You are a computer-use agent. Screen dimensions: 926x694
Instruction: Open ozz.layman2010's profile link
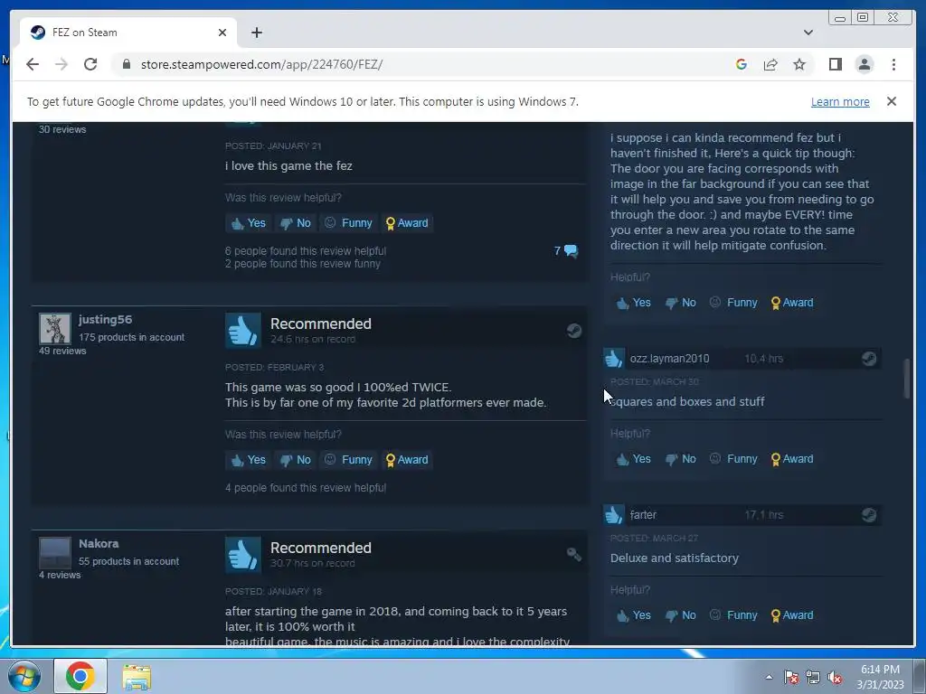(x=670, y=359)
